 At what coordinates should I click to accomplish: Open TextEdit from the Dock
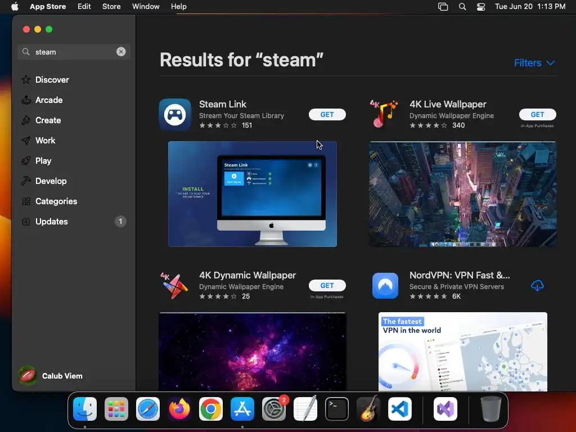pyautogui.click(x=305, y=409)
